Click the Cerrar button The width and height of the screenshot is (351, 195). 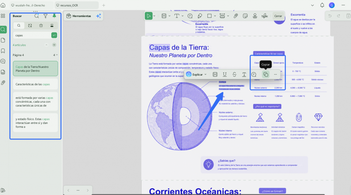(278, 16)
